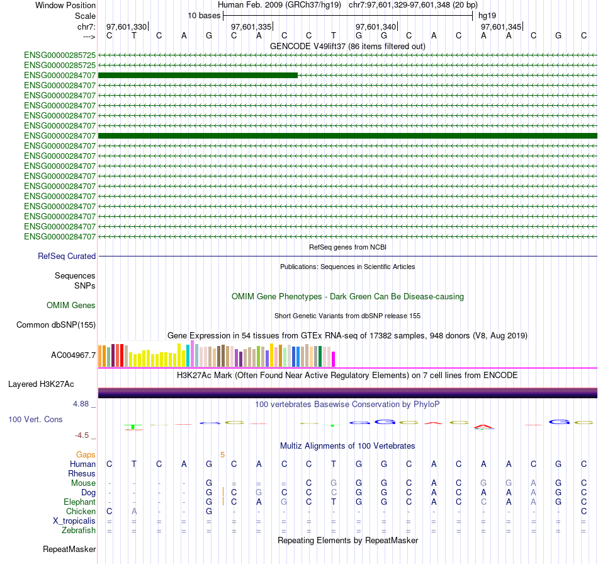The image size is (598, 564).
Task: Click the Window Position label
Action: [65, 5]
